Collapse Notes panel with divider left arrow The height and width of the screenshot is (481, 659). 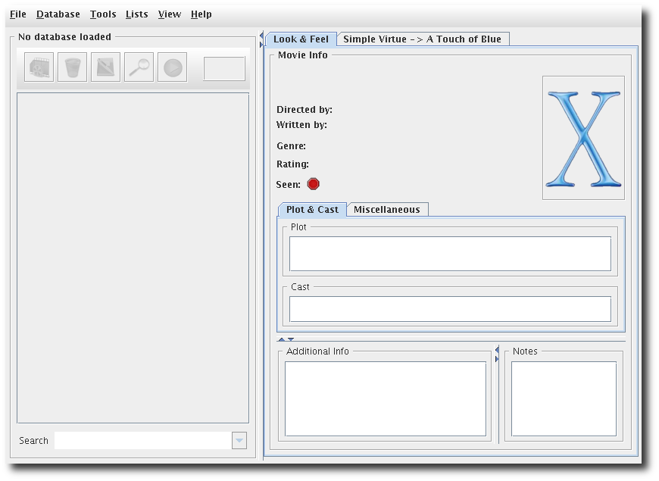[x=497, y=350]
